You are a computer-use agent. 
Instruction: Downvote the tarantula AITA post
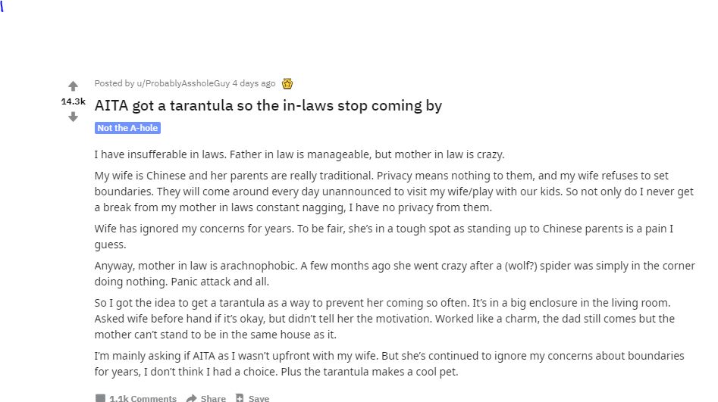pos(74,117)
